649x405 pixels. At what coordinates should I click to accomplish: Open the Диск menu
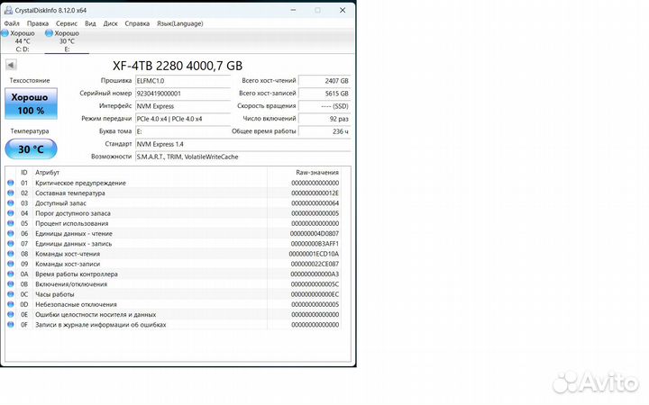click(x=110, y=23)
